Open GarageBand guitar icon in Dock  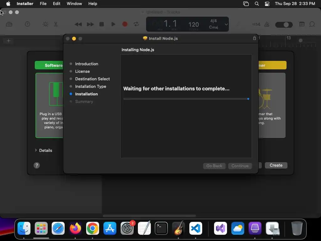pyautogui.click(x=178, y=228)
